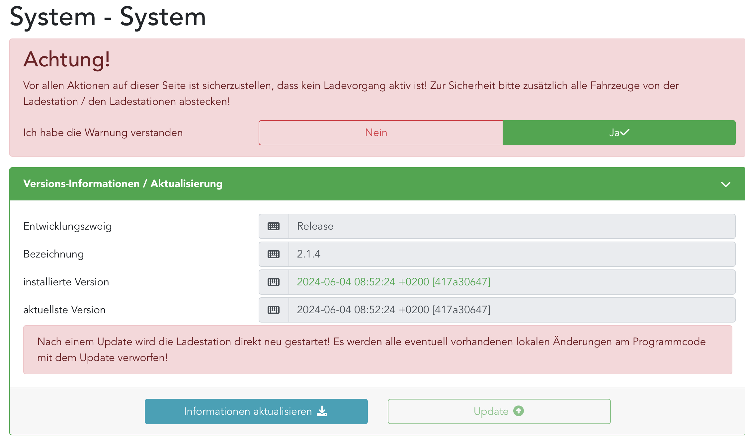
Task: Click the System - System page heading
Action: [108, 17]
